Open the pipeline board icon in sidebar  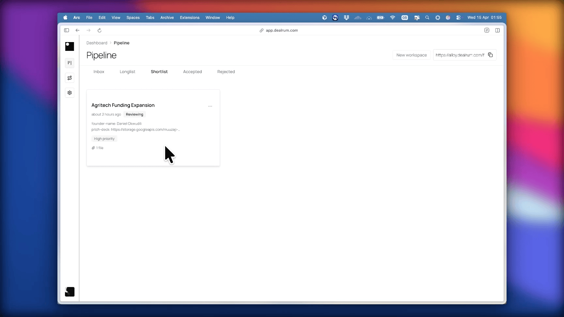[70, 63]
